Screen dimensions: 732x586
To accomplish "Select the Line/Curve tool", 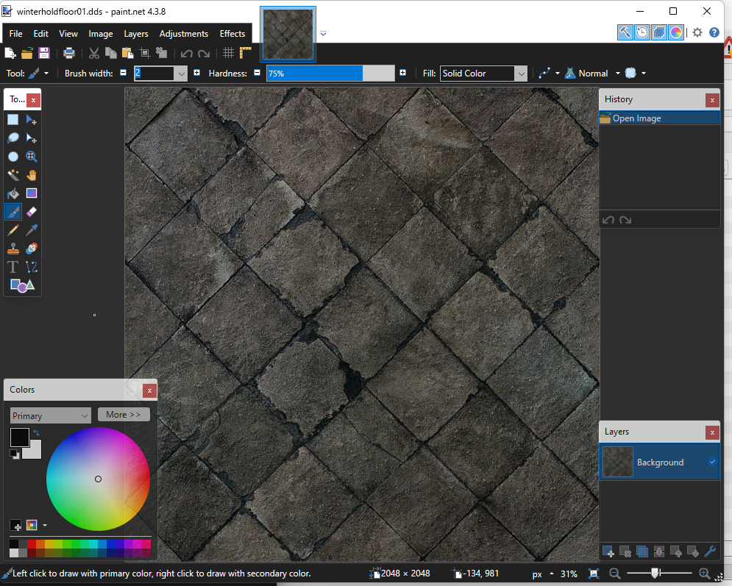I will [x=32, y=267].
